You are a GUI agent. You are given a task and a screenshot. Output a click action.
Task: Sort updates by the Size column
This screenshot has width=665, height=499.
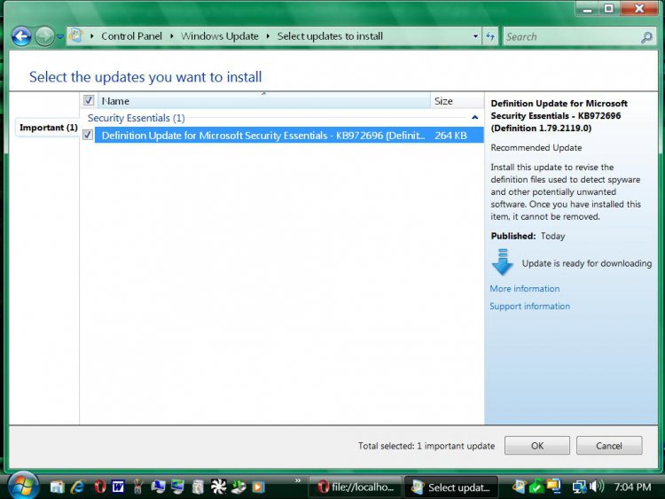pos(457,101)
